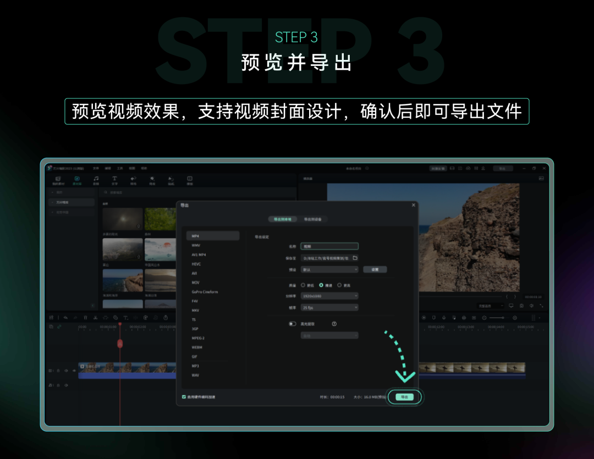Screen dimensions: 594x459
Task: Open the 预设 preset dropdown showing 默认
Action: pos(329,269)
